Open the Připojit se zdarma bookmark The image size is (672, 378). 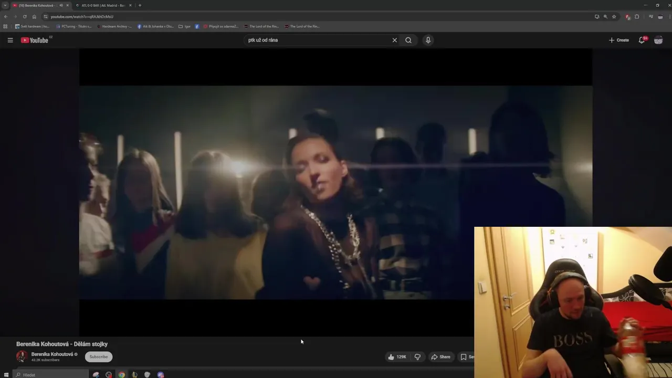point(221,26)
